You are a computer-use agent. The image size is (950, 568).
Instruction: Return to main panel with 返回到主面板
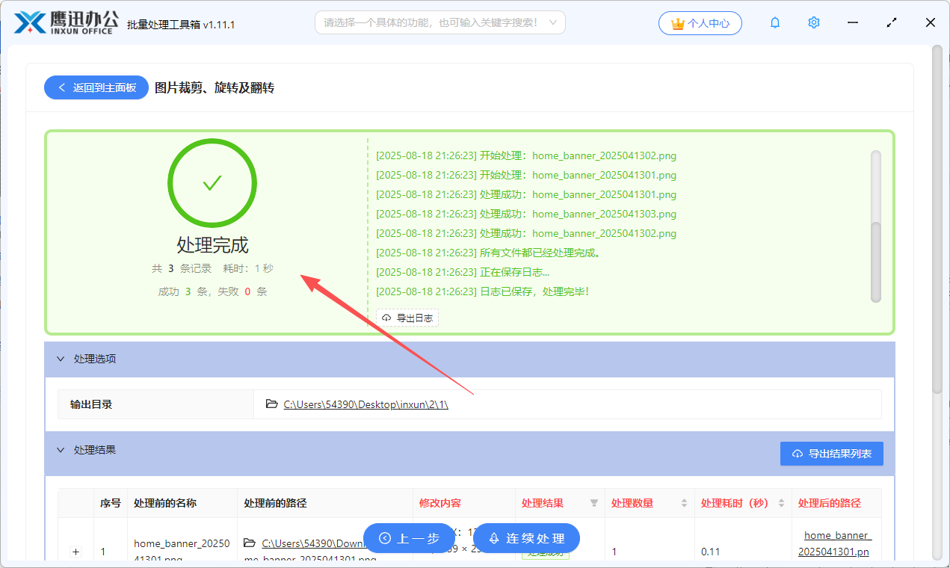[96, 87]
